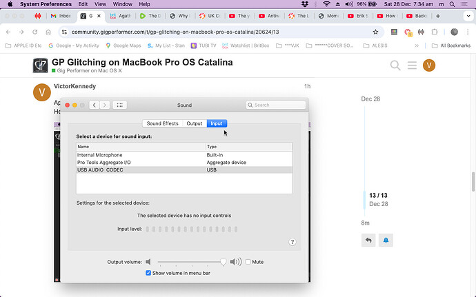476x297 pixels.
Task: Click the Sound search field
Action: click(276, 105)
